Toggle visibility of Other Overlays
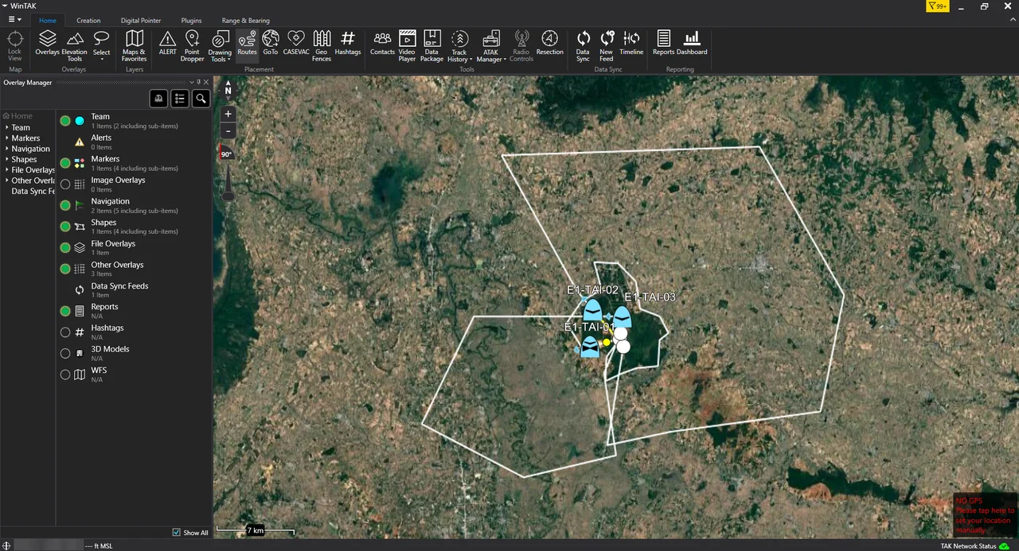Screen dimensions: 1019x551 coord(65,269)
